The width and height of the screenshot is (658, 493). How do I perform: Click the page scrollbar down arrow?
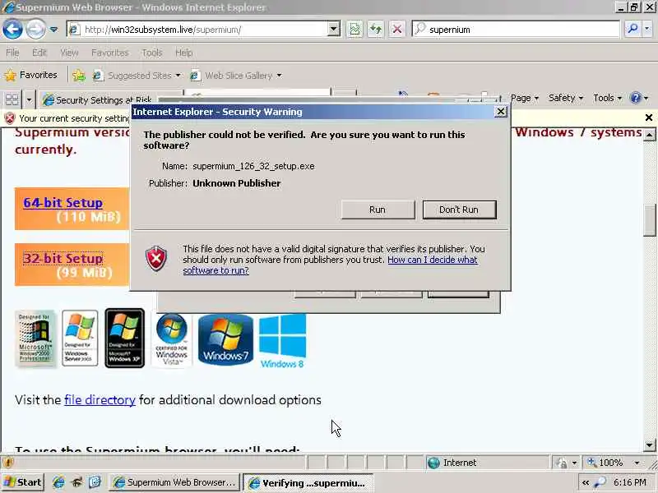coord(650,445)
